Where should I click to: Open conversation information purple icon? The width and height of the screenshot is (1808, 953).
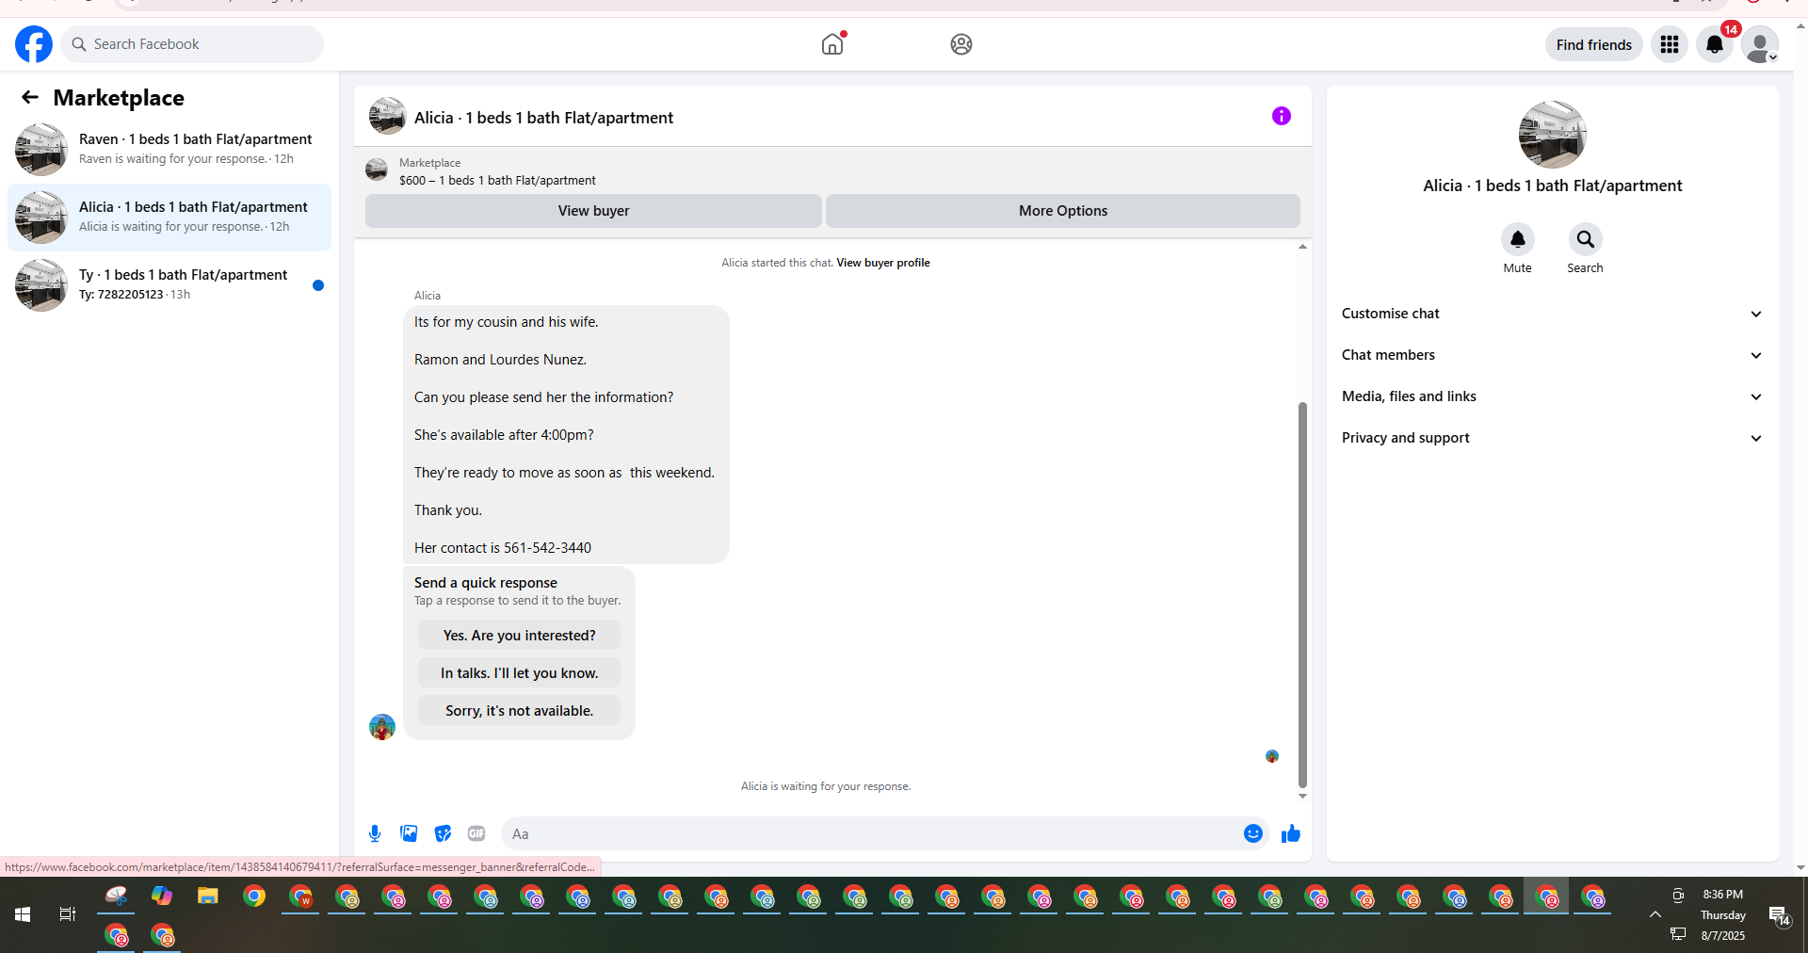pyautogui.click(x=1282, y=116)
